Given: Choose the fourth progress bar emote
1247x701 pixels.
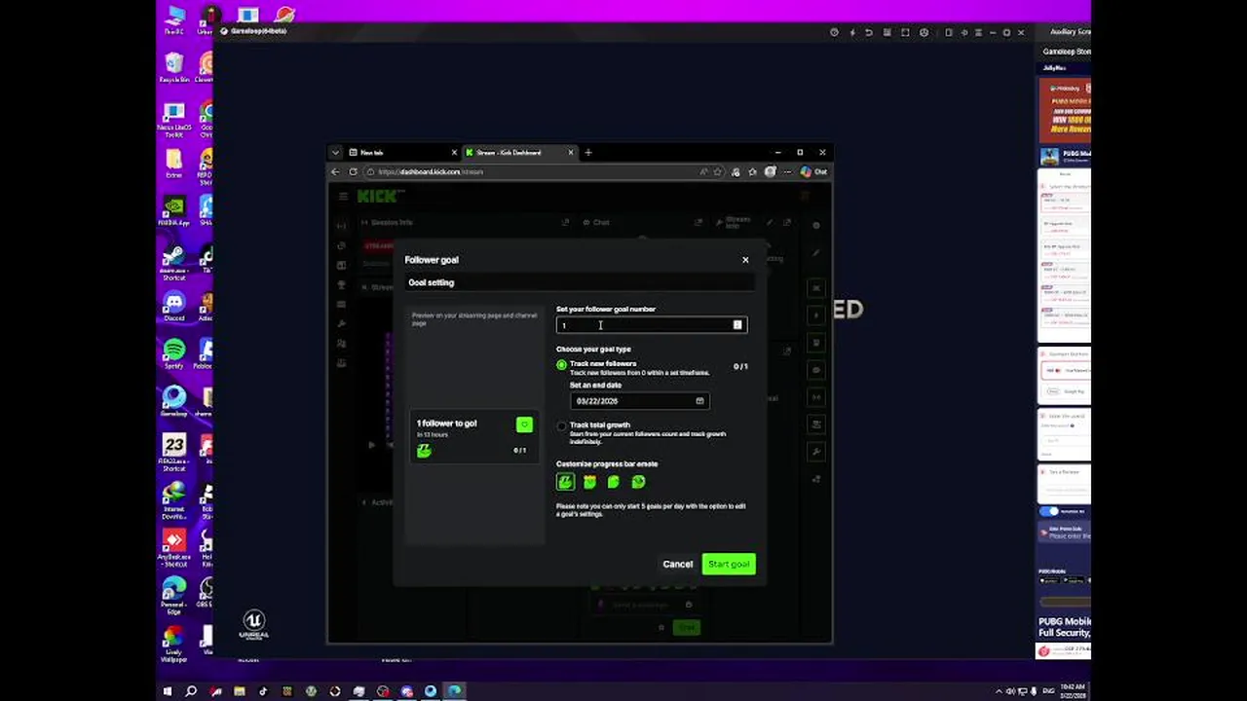Looking at the screenshot, I should pos(638,482).
